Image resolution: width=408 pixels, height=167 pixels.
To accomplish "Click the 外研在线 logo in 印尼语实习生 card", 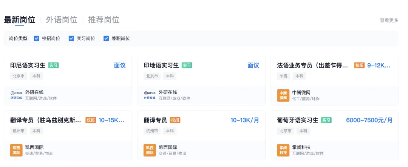I will tap(16, 95).
